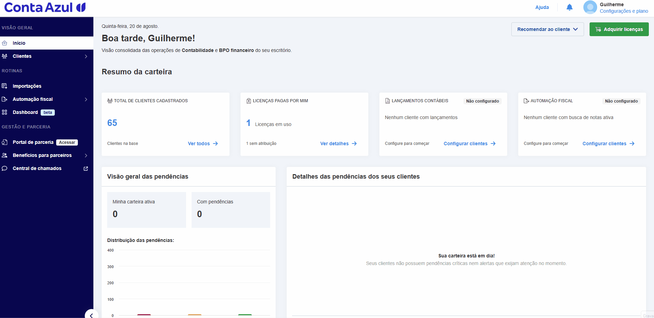This screenshot has width=654, height=318.
Task: Click Guilherme's profile avatar
Action: click(x=590, y=7)
